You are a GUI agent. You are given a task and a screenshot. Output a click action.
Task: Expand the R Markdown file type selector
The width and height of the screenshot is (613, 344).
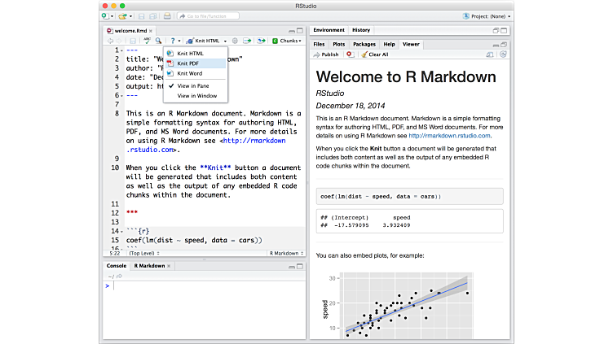coord(287,253)
